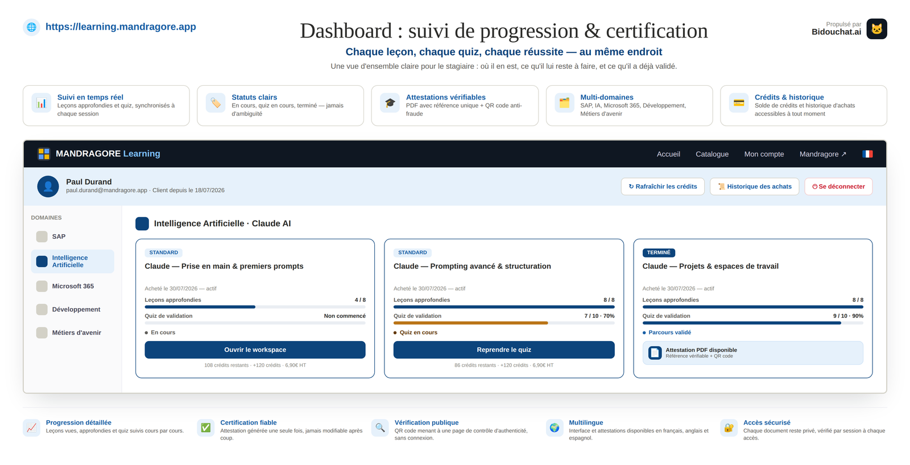Click Reprendre le quiz button

tap(504, 350)
